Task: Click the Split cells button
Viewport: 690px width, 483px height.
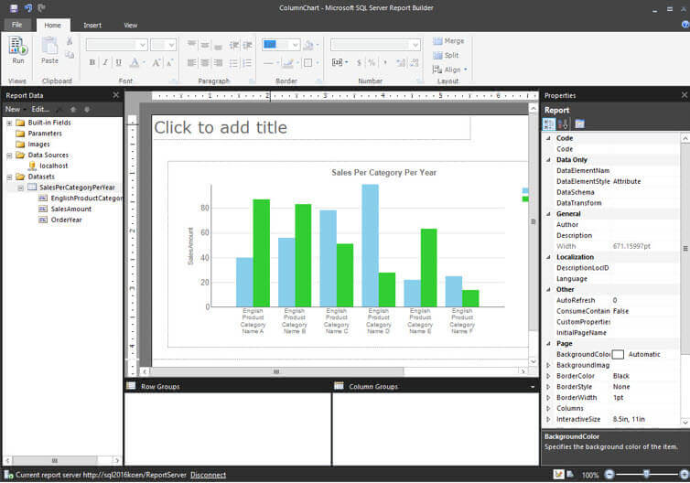Action: coord(446,56)
